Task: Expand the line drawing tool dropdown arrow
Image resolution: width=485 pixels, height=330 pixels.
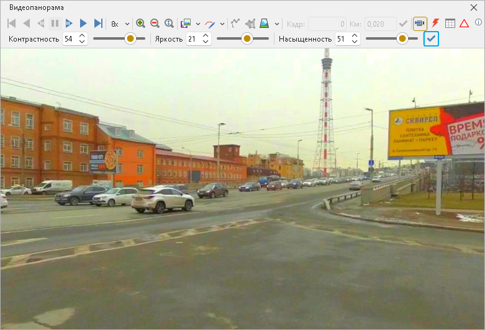Action: (222, 24)
